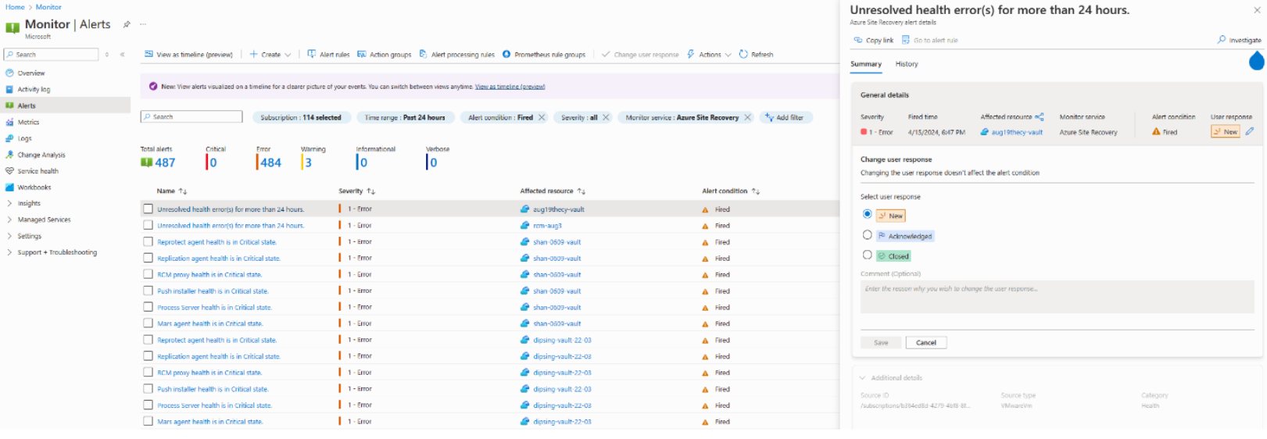Refresh the alerts list
1267x439 pixels.
tap(756, 55)
